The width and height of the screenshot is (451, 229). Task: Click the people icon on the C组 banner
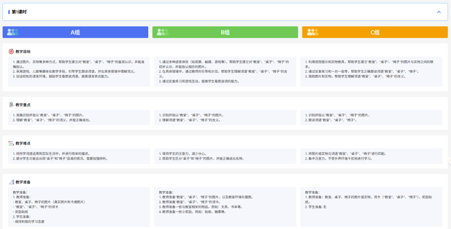(x=313, y=32)
